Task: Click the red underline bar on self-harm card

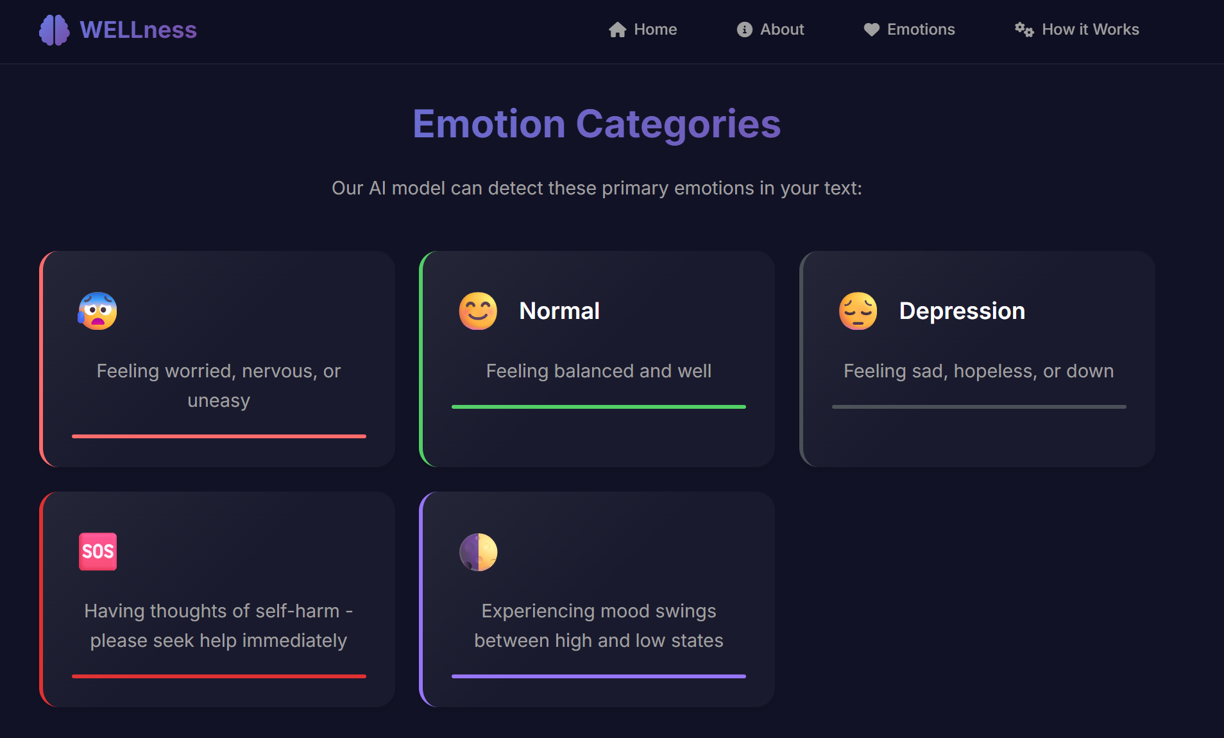Action: coord(219,676)
